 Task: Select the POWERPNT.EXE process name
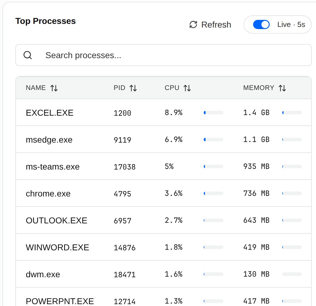(x=60, y=301)
